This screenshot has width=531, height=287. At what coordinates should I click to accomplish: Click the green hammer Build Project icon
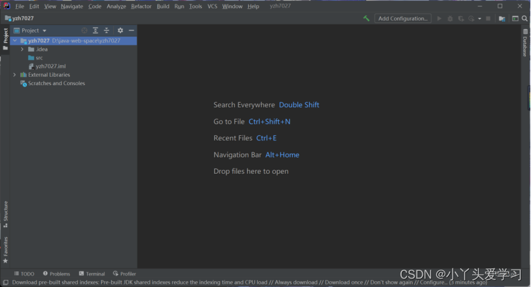[366, 19]
